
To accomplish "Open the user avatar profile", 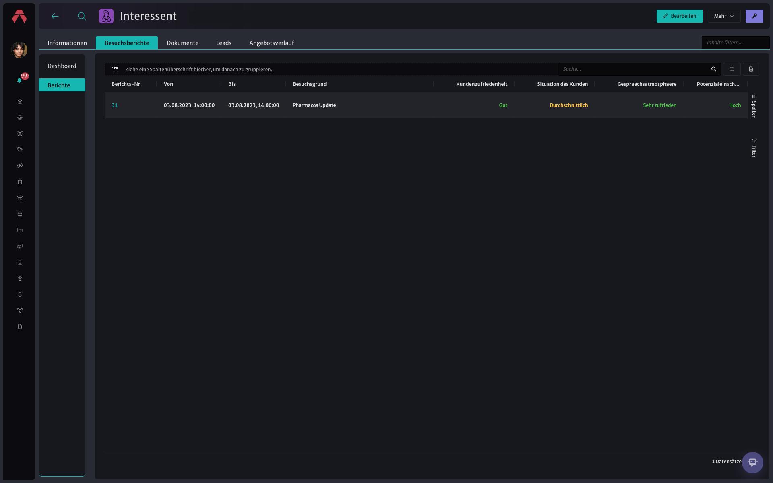I will click(19, 50).
